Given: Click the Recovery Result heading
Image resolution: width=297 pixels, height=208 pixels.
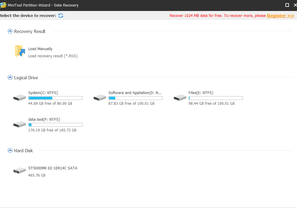Looking at the screenshot, I should pyautogui.click(x=30, y=31).
